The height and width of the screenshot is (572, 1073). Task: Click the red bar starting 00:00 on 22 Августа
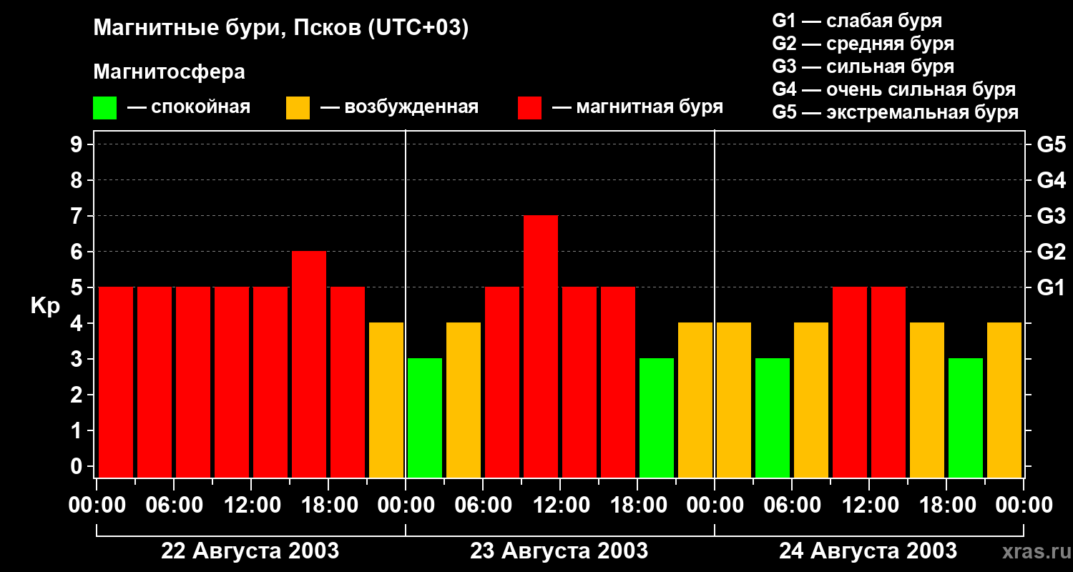[x=116, y=383]
